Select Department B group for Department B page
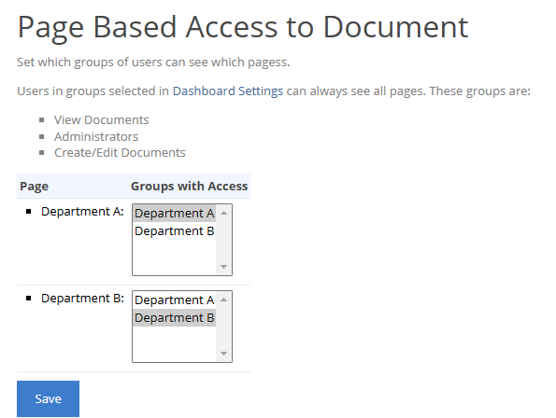 click(x=174, y=317)
